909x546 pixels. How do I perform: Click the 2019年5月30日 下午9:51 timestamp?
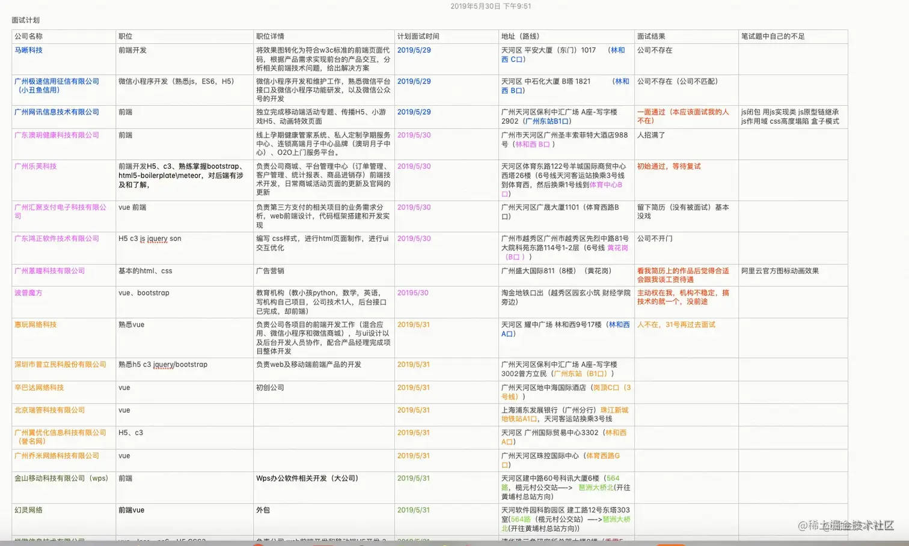pos(491,7)
